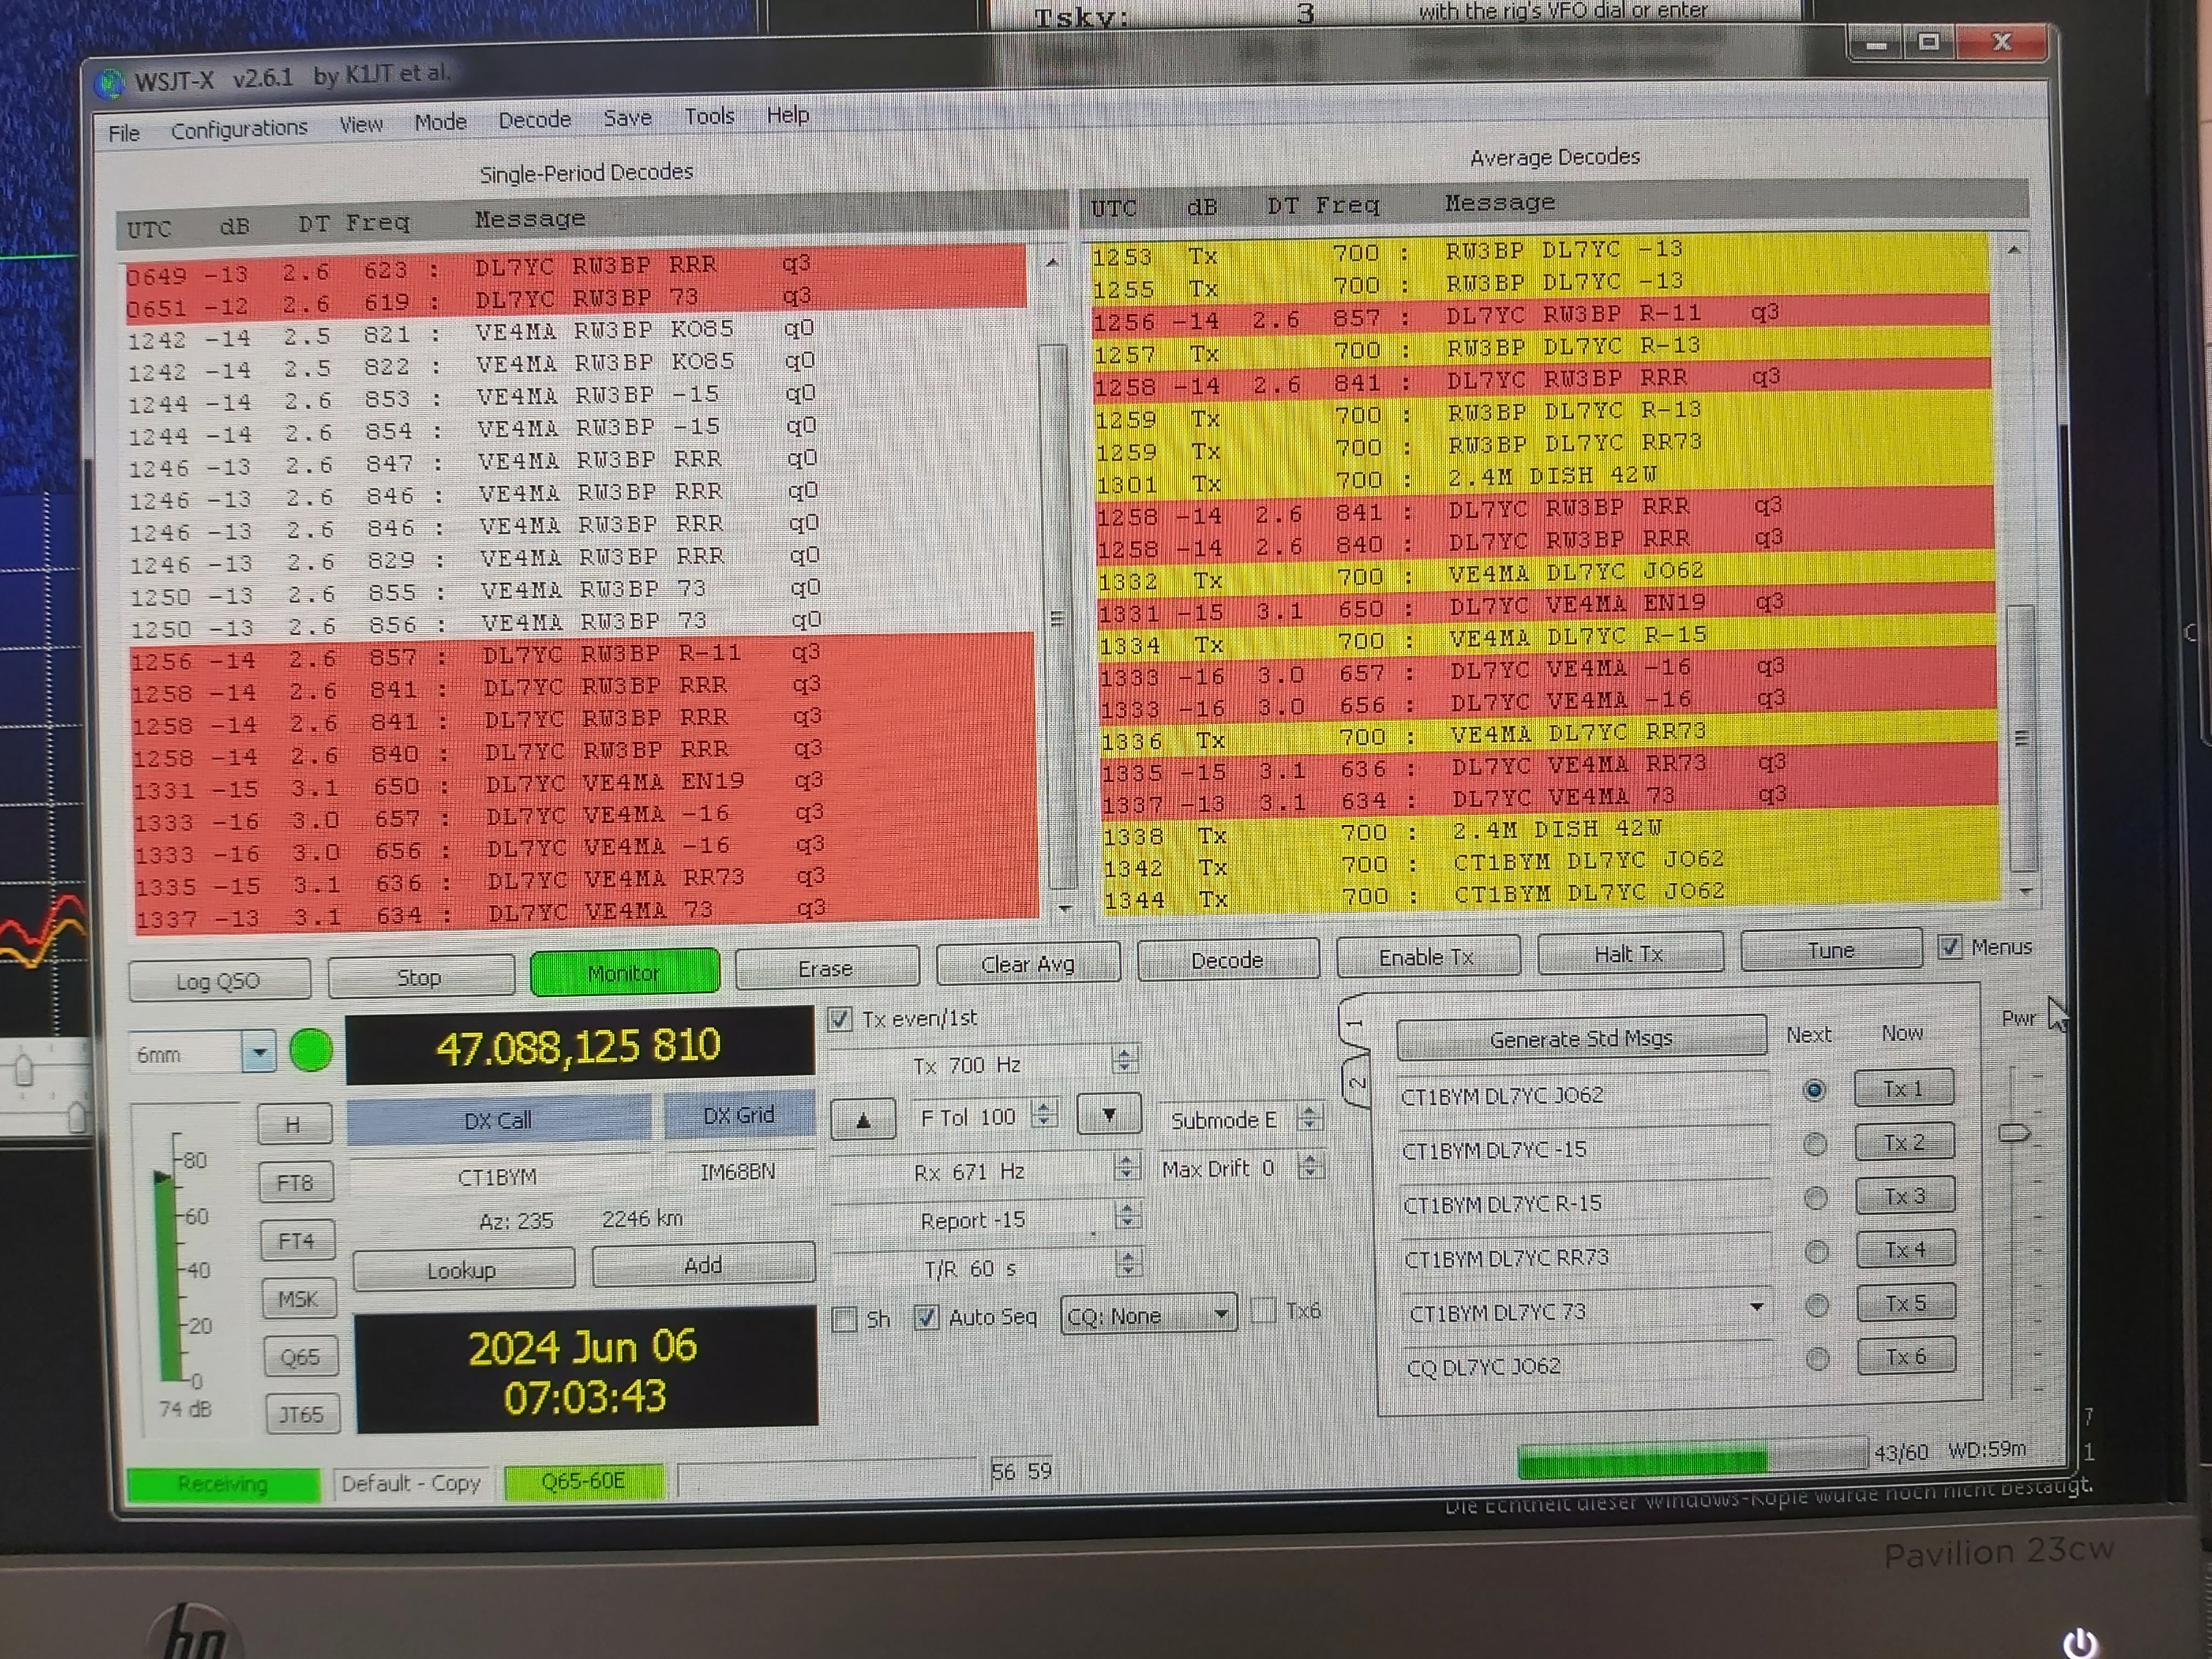2212x1659 pixels.
Task: Click the Decode button
Action: (x=1227, y=960)
